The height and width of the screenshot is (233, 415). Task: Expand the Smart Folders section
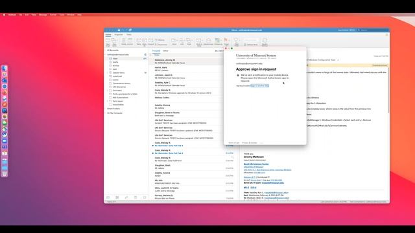click(x=105, y=109)
